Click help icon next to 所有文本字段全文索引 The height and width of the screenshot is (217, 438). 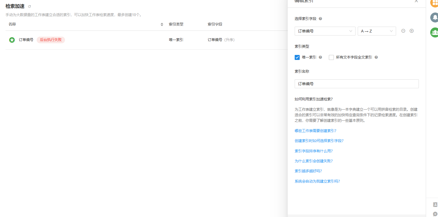point(376,57)
